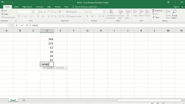Toggle Top Align button
Viewport: 185px width, 104px height.
[49, 12]
